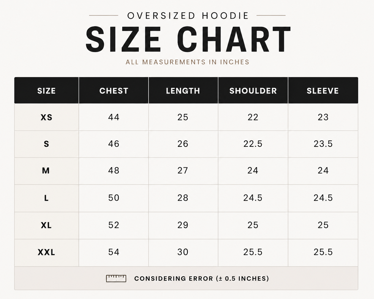Viewport: 374px width, 299px height.
Task: Select the chest value 52 for XL
Action: pos(114,225)
